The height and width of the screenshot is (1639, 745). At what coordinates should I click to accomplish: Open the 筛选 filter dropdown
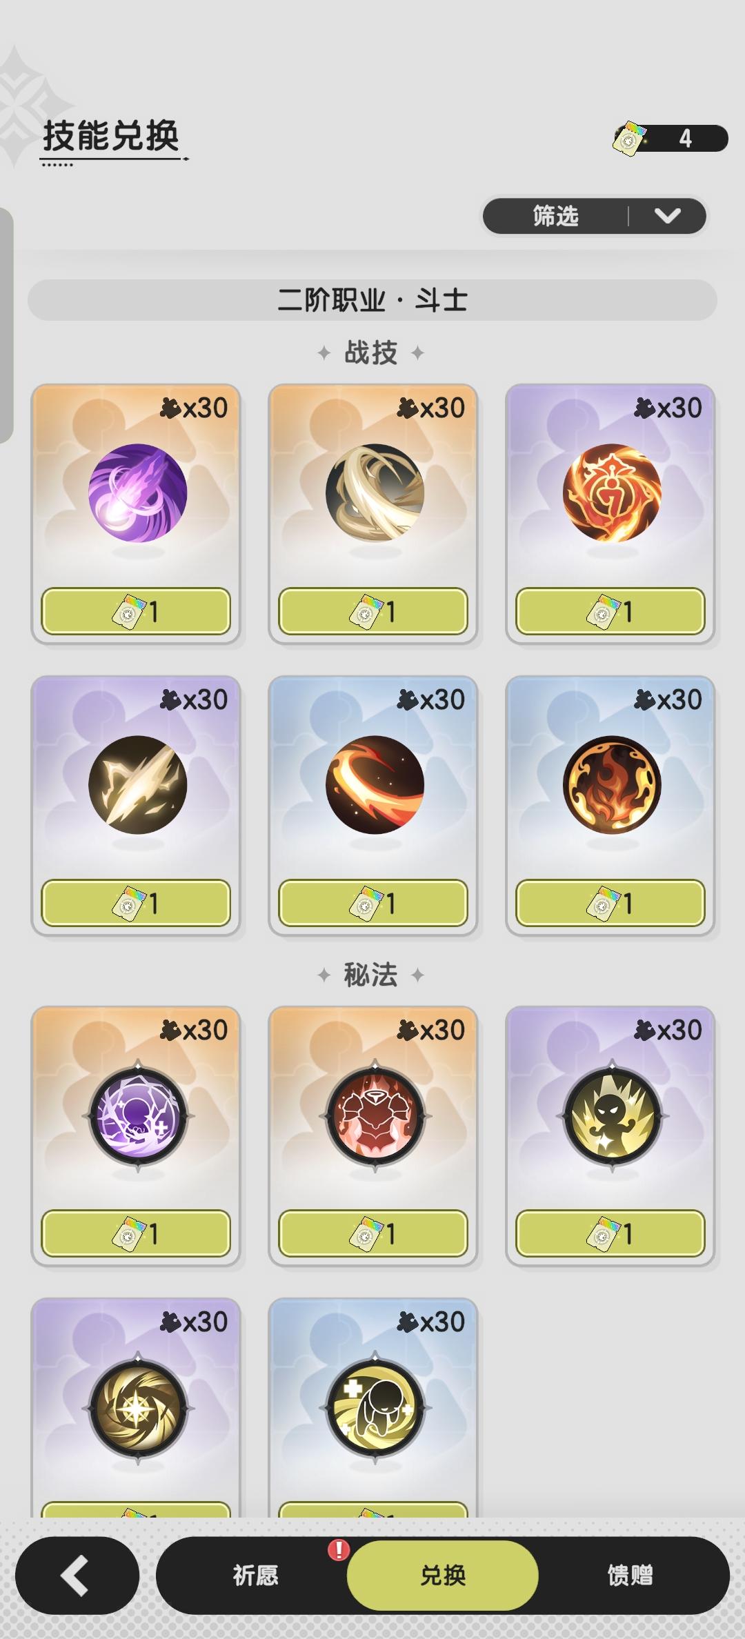(x=594, y=216)
